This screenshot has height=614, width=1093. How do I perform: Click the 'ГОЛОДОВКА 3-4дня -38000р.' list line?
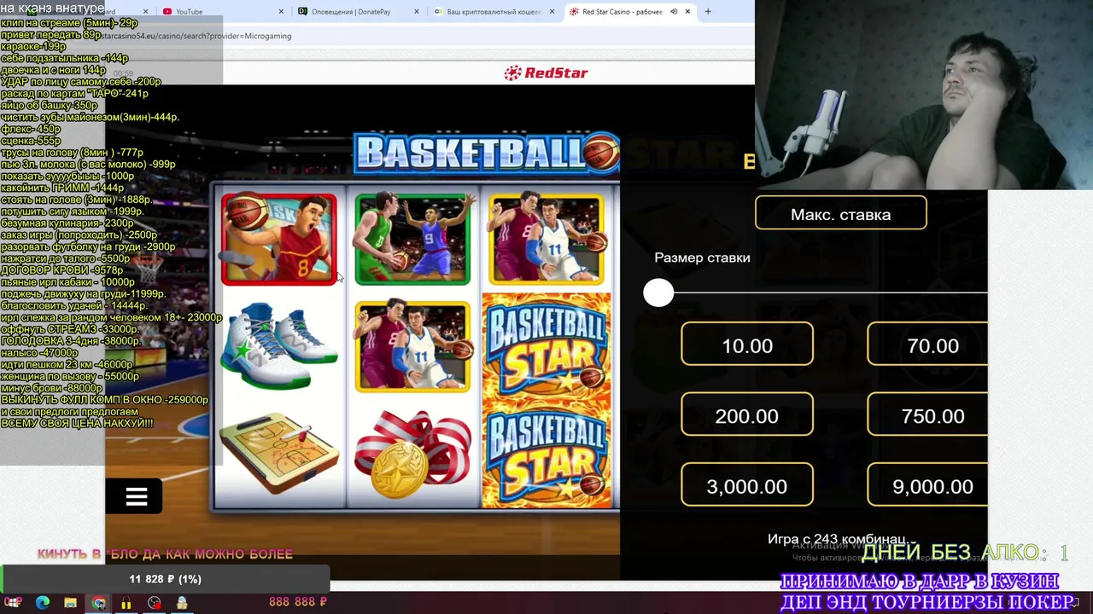click(x=71, y=341)
